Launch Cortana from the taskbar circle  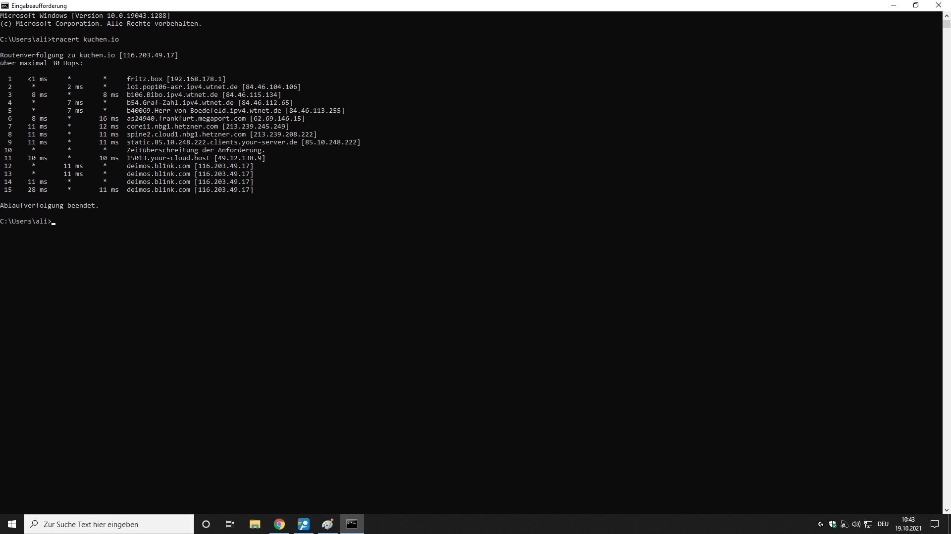coord(206,524)
